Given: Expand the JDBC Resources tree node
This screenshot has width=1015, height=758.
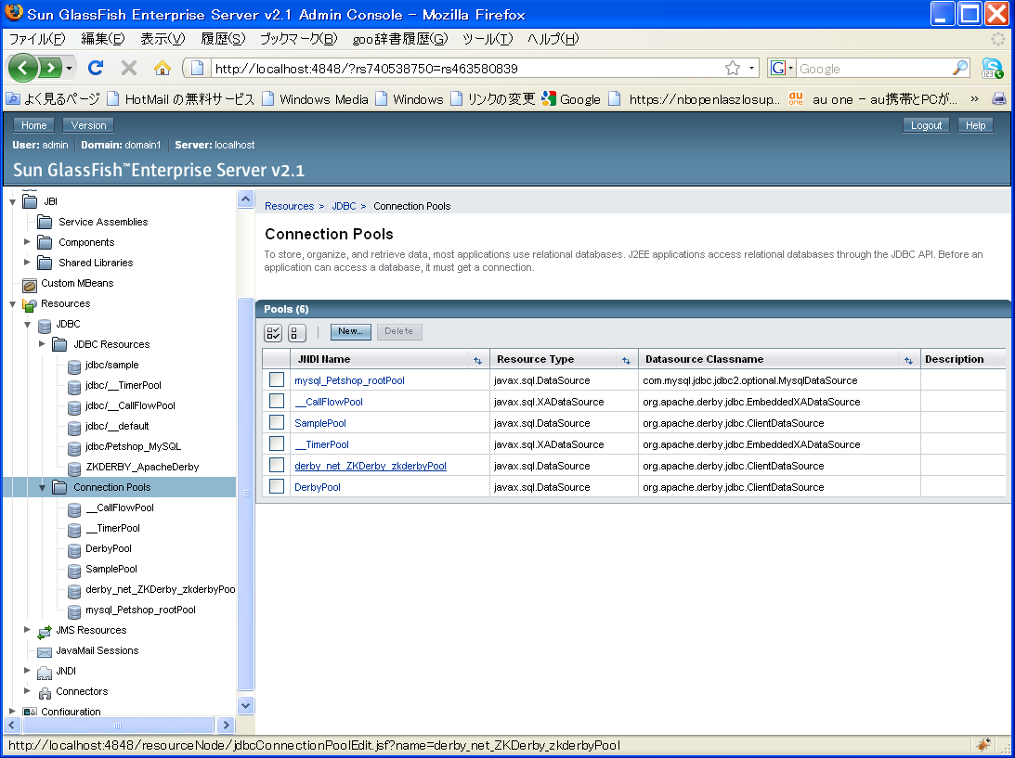Looking at the screenshot, I should [42, 344].
